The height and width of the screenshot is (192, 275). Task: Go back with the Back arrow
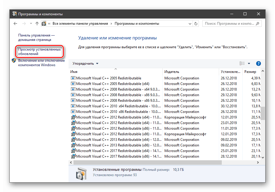point(15,24)
